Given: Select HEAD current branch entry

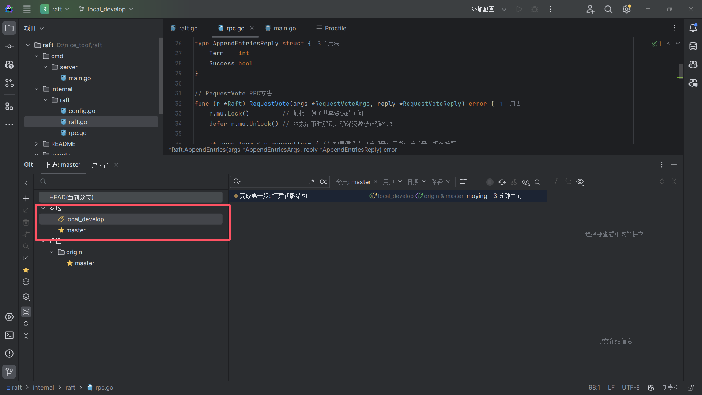Looking at the screenshot, I should (x=131, y=197).
